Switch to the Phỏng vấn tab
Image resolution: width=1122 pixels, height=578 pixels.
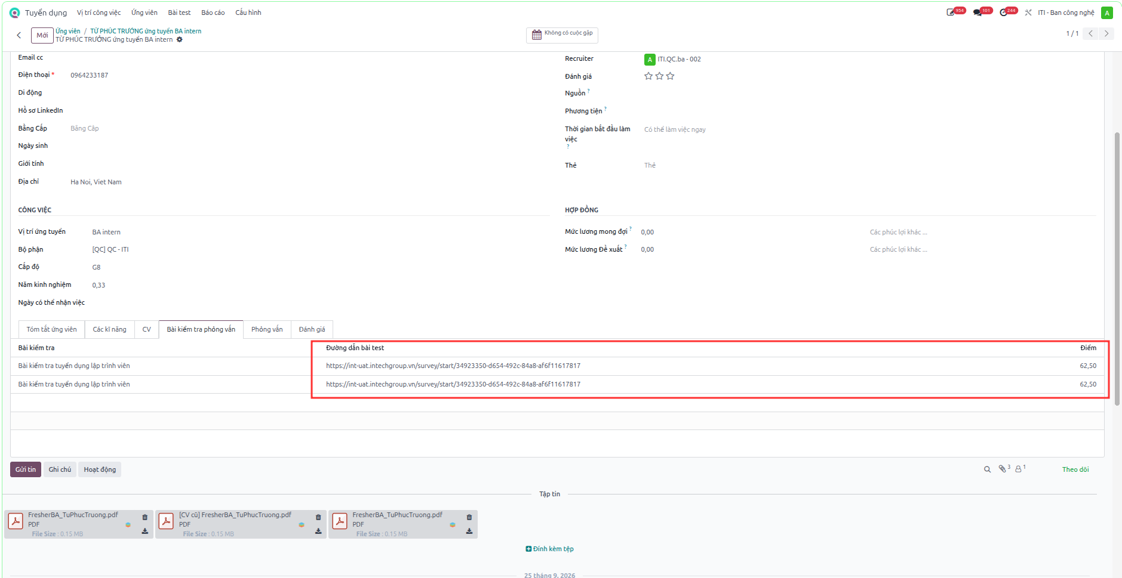pyautogui.click(x=267, y=329)
